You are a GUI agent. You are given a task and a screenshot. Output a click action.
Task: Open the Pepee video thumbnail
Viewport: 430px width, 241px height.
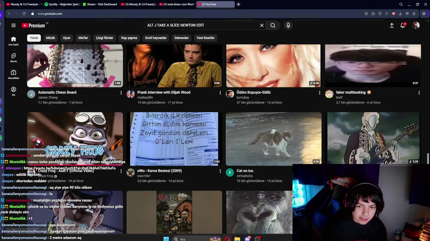(x=174, y=212)
